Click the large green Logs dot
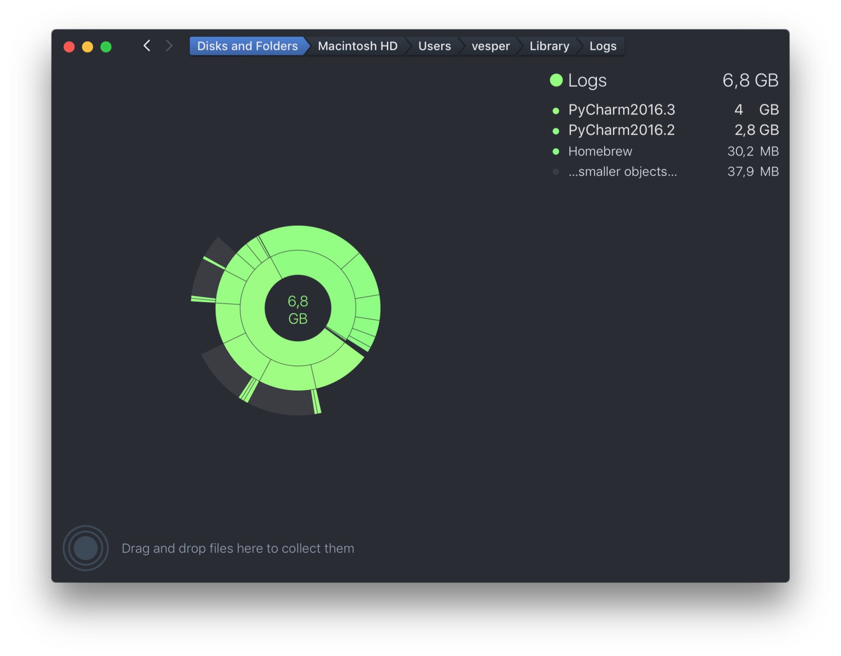This screenshot has height=656, width=841. 556,80
